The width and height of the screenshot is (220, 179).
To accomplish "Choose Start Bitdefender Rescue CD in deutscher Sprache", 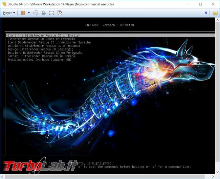I will tap(49, 42).
